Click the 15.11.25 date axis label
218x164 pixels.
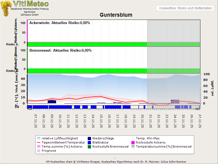click(101, 121)
